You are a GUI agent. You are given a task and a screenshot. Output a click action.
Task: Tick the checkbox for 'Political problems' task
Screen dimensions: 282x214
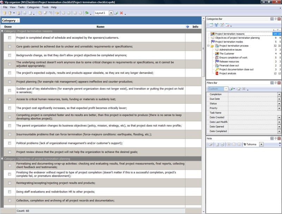tap(10, 143)
